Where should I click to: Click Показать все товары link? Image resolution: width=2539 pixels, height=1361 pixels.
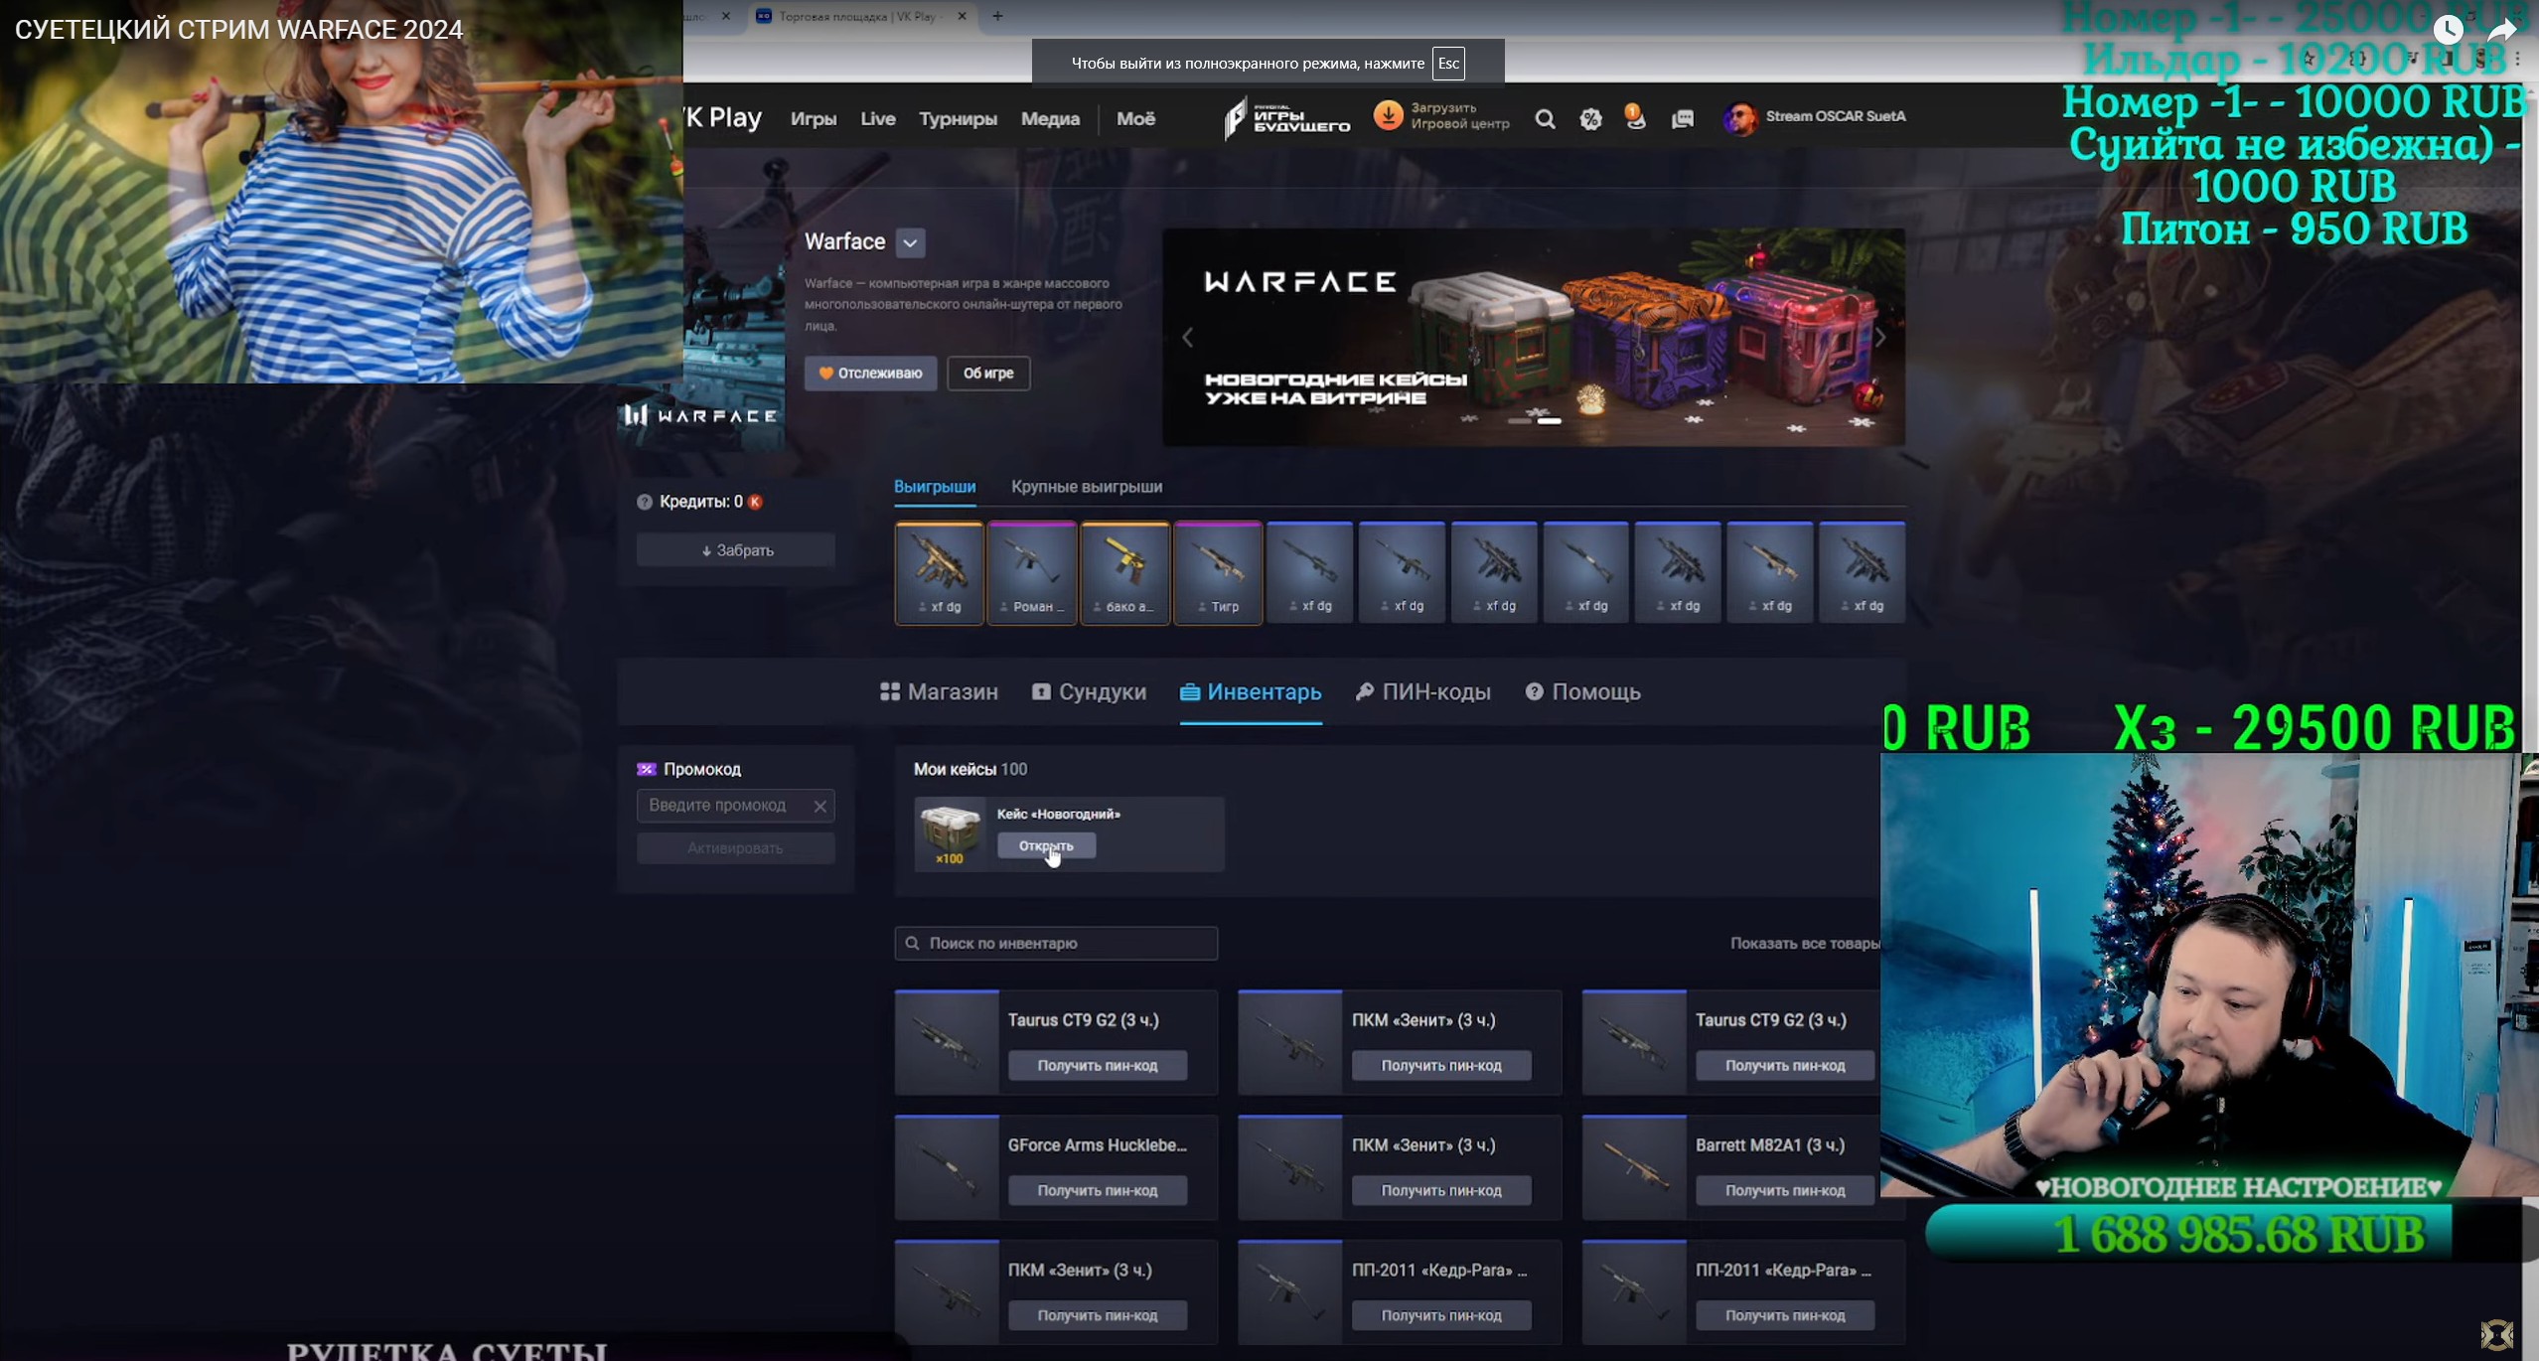coord(1804,943)
